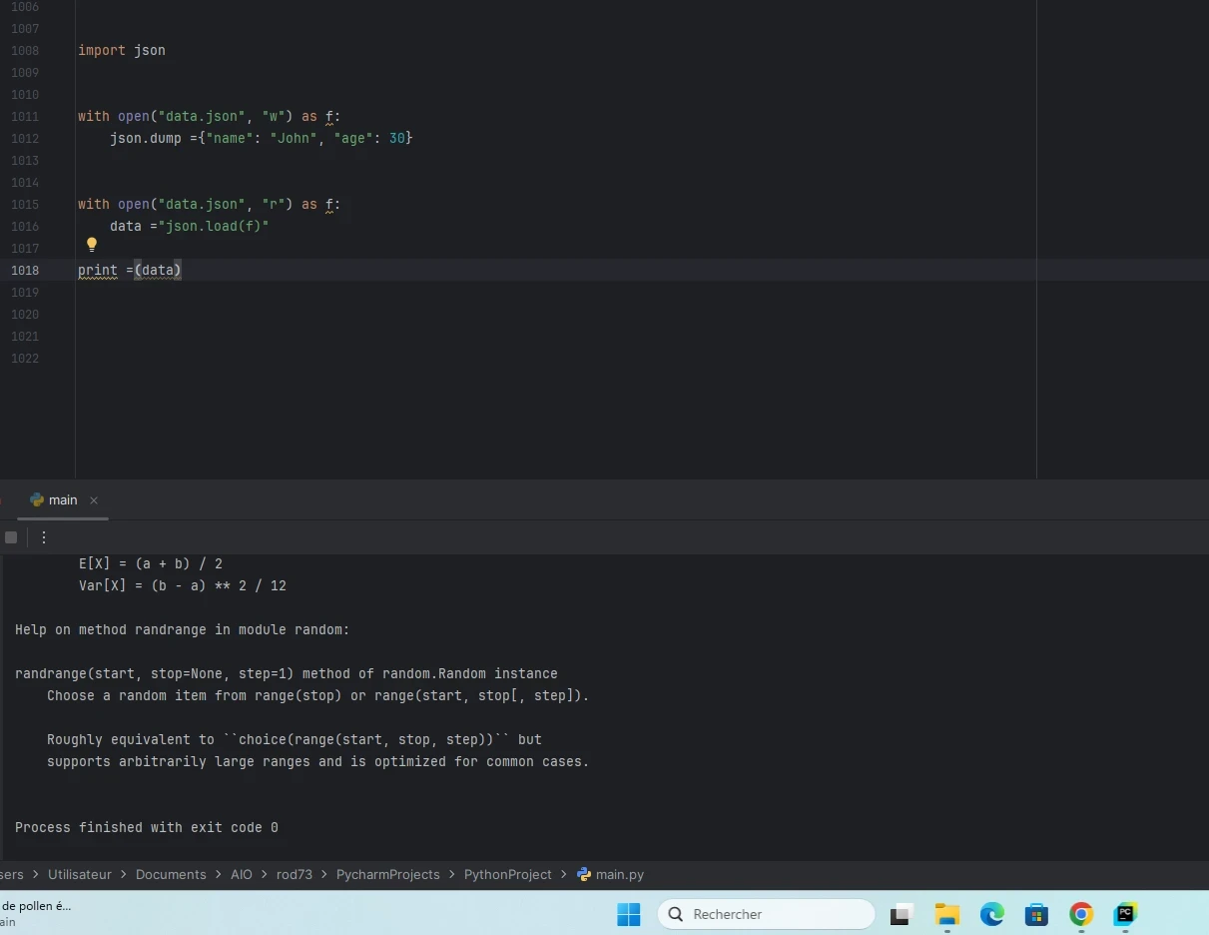
Task: Click the Rechercher search box
Action: click(766, 914)
